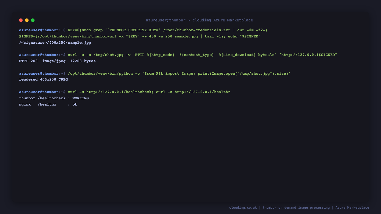
Task: Select the rendered 400x250 JPEG output
Action: point(43,80)
